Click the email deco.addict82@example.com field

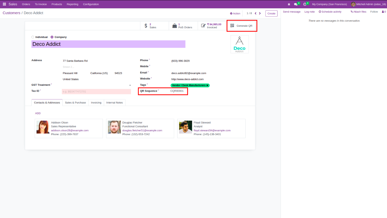[189, 73]
